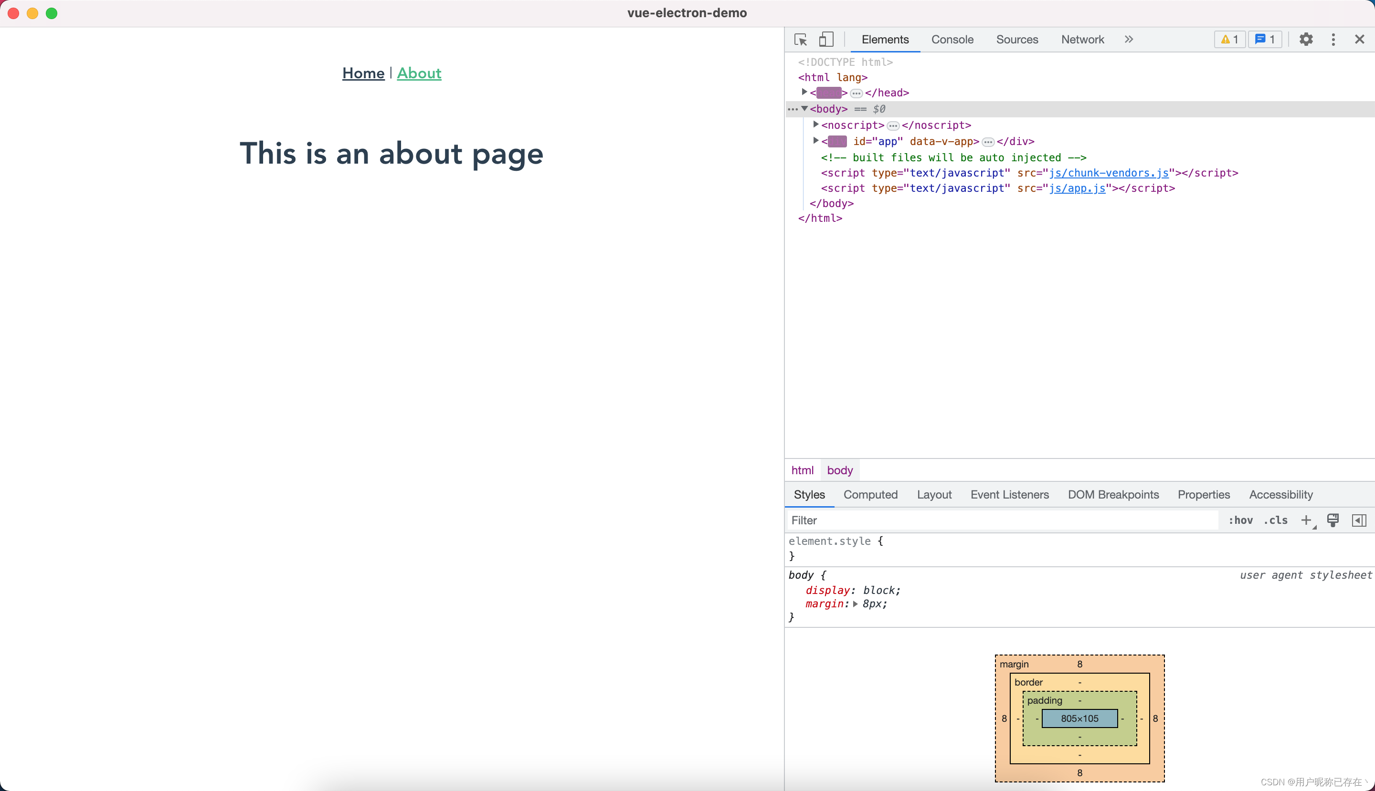Screen dimensions: 1375x791
Task: Click the device toolbar toggle icon
Action: coord(825,39)
